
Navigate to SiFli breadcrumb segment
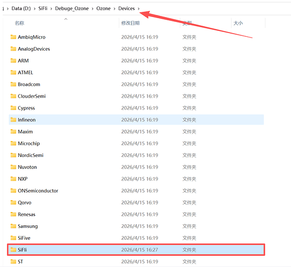(x=43, y=9)
